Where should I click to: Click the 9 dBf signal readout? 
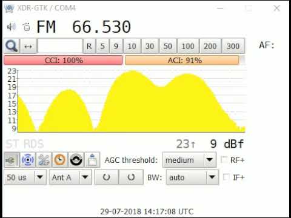(227, 144)
